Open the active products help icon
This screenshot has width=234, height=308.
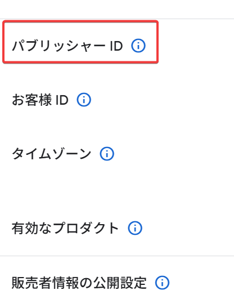point(135,228)
